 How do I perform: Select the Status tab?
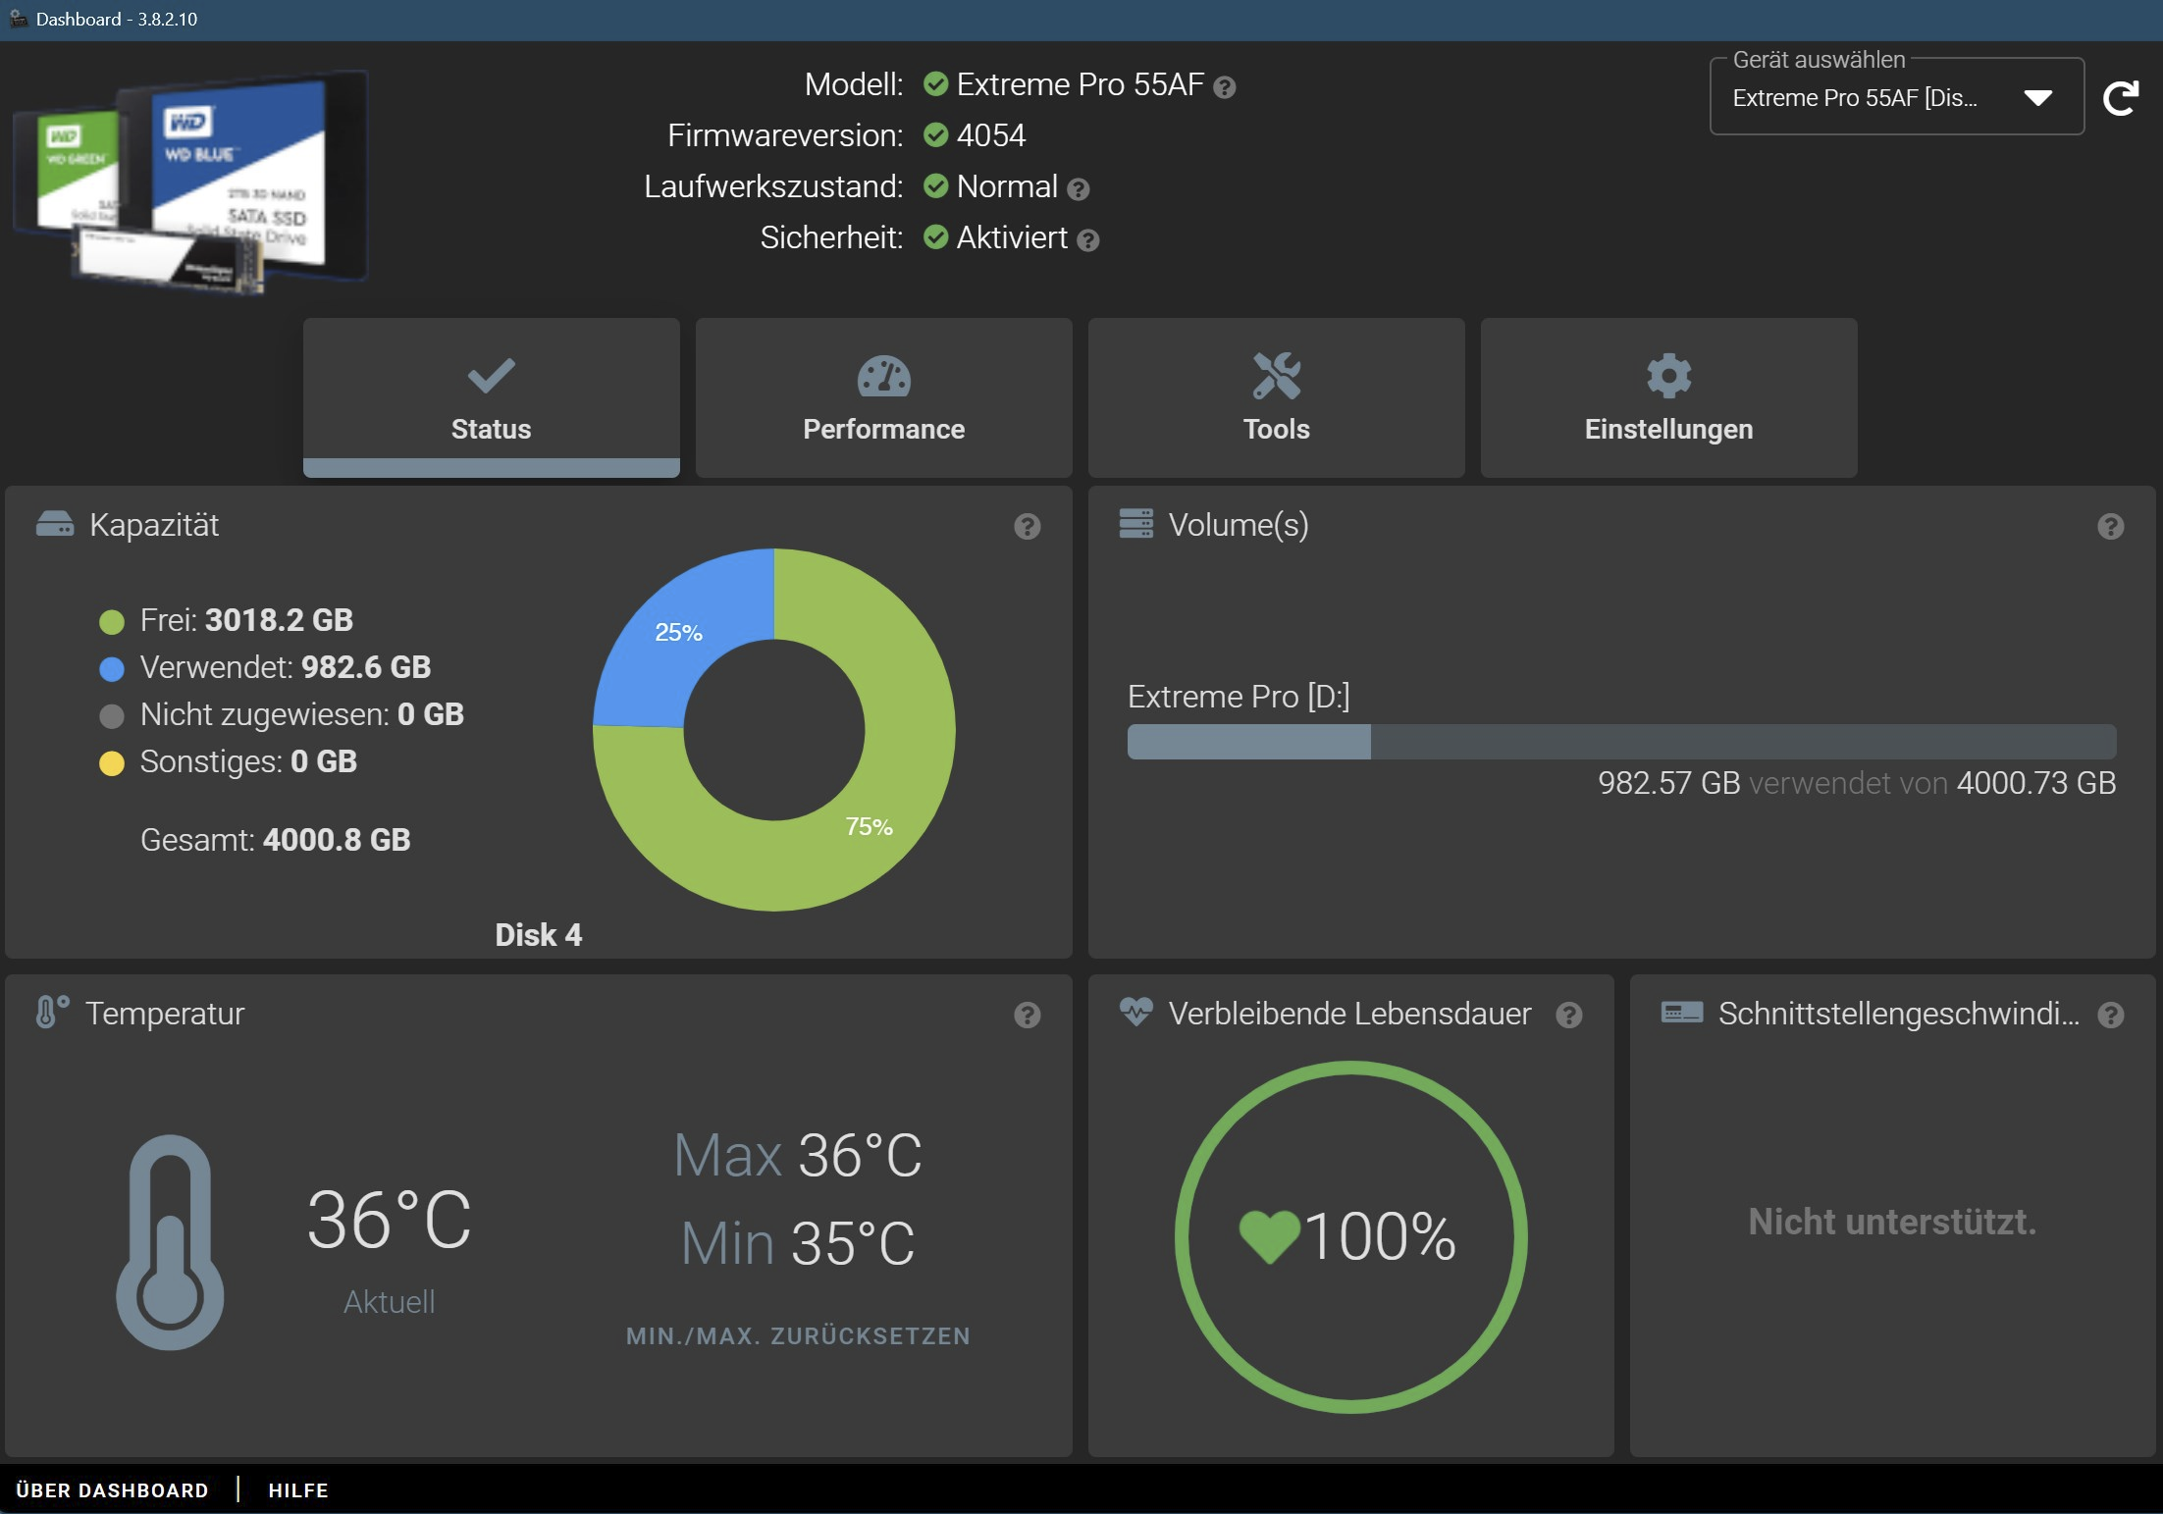tap(491, 397)
